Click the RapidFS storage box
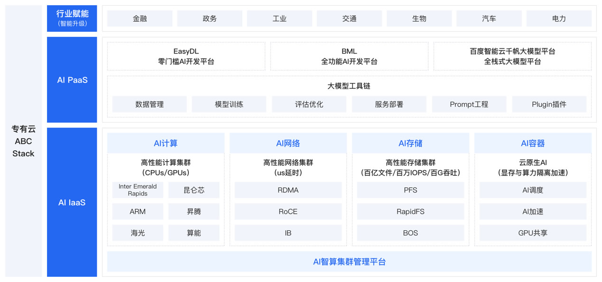 (x=410, y=211)
